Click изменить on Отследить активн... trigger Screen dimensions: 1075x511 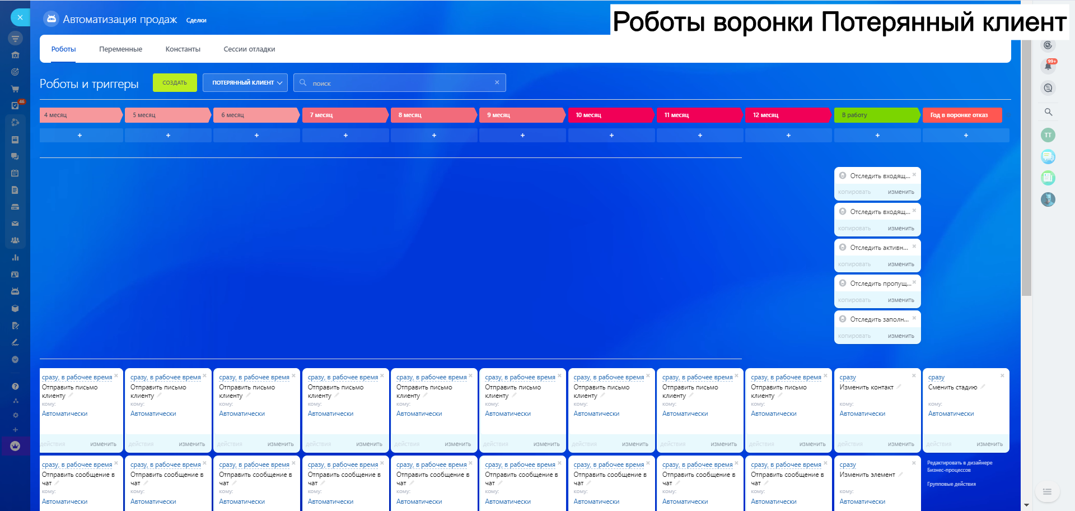[x=901, y=264]
